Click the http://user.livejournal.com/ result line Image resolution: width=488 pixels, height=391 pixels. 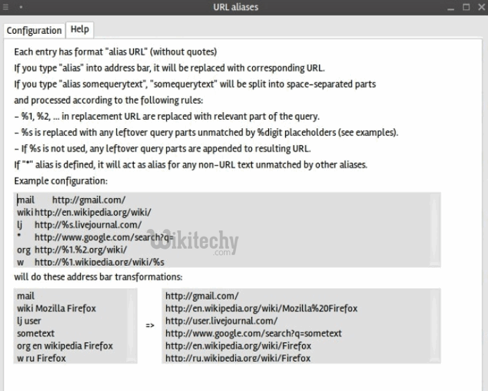[221, 321]
